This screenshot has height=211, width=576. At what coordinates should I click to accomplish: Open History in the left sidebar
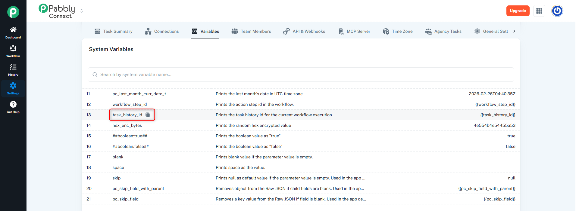tap(13, 70)
